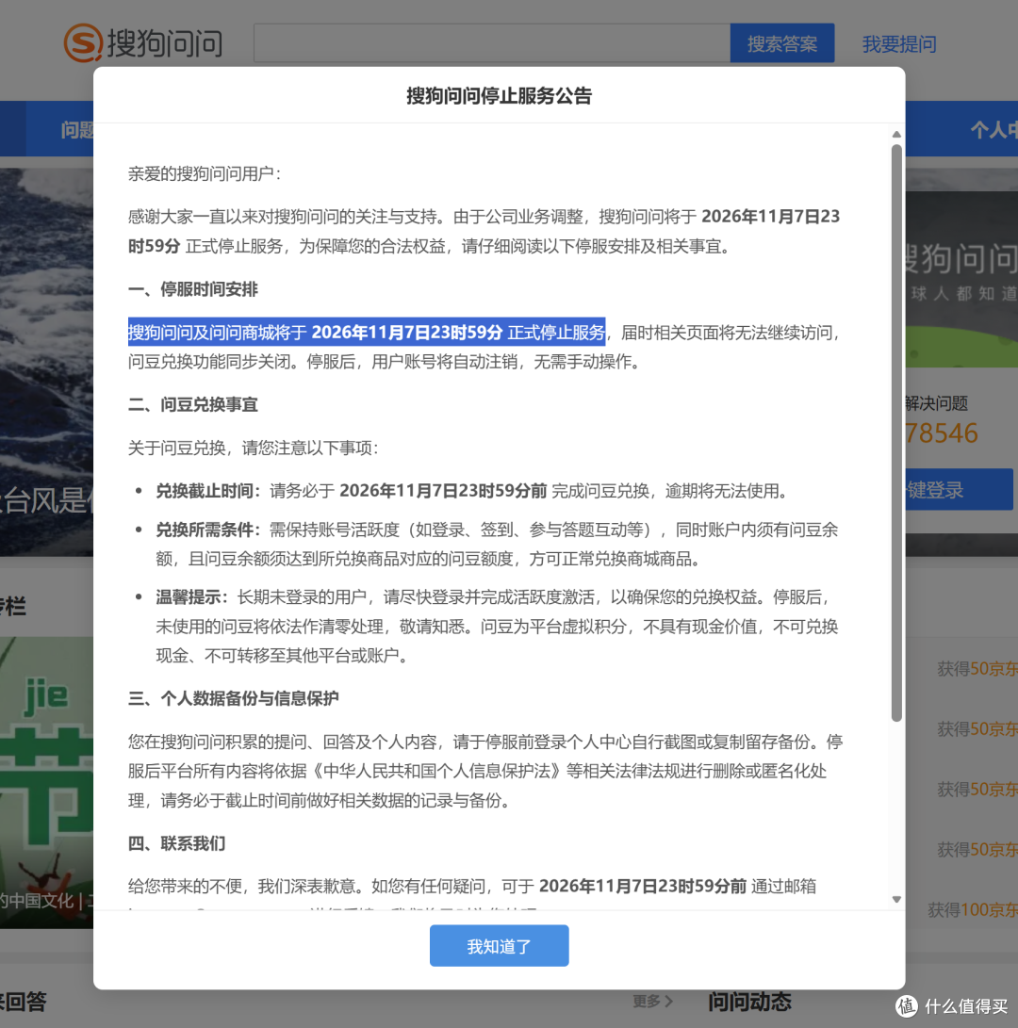Click the heading 二、问豆兑换事宜
1018x1028 pixels.
pyautogui.click(x=193, y=404)
